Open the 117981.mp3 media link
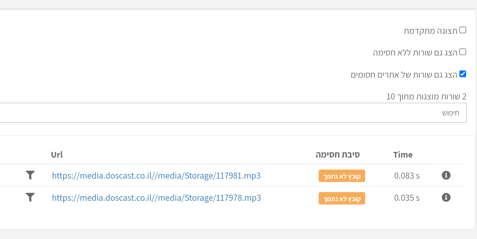Viewport: 477px width, 239px height. point(156,176)
